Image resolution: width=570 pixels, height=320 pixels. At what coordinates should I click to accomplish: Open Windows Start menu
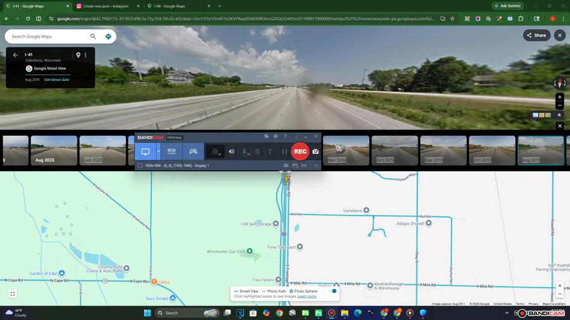[147, 313]
